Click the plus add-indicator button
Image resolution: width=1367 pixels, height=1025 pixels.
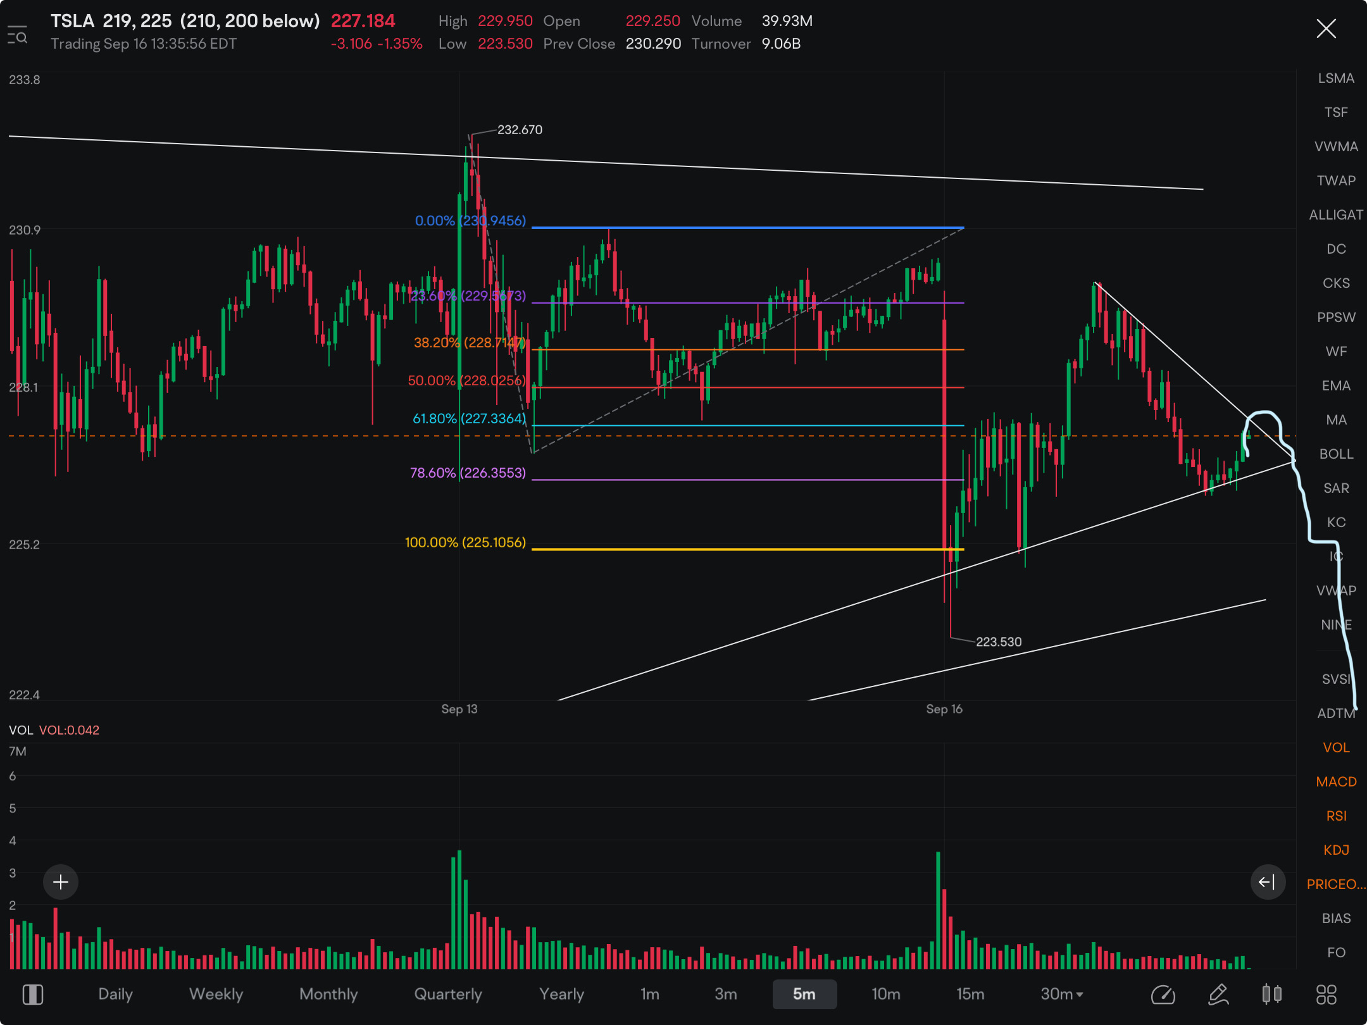click(x=61, y=882)
